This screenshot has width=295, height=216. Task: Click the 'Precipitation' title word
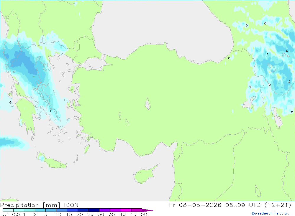click(19, 205)
